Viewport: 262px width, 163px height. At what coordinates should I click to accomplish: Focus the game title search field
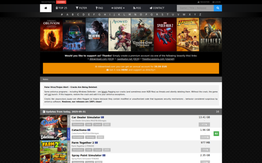point(195,8)
